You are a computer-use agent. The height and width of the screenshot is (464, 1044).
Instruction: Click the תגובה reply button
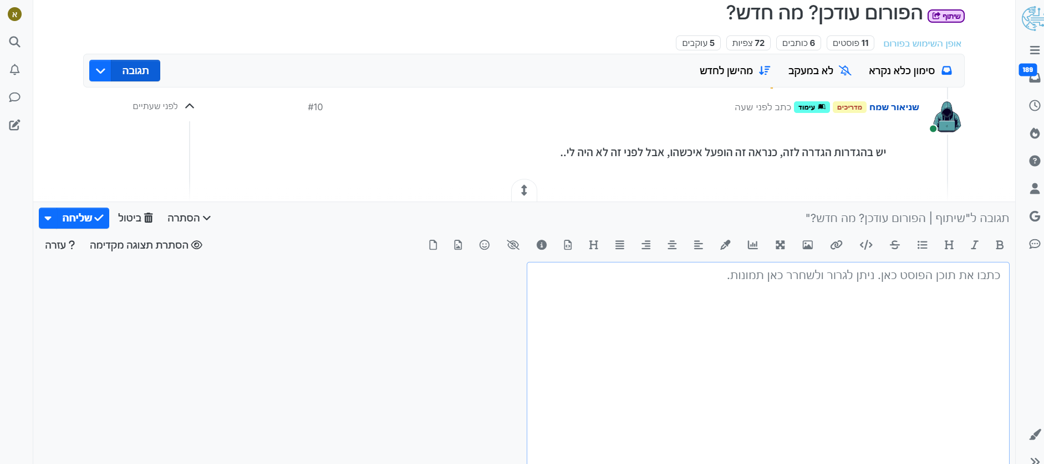coord(136,71)
